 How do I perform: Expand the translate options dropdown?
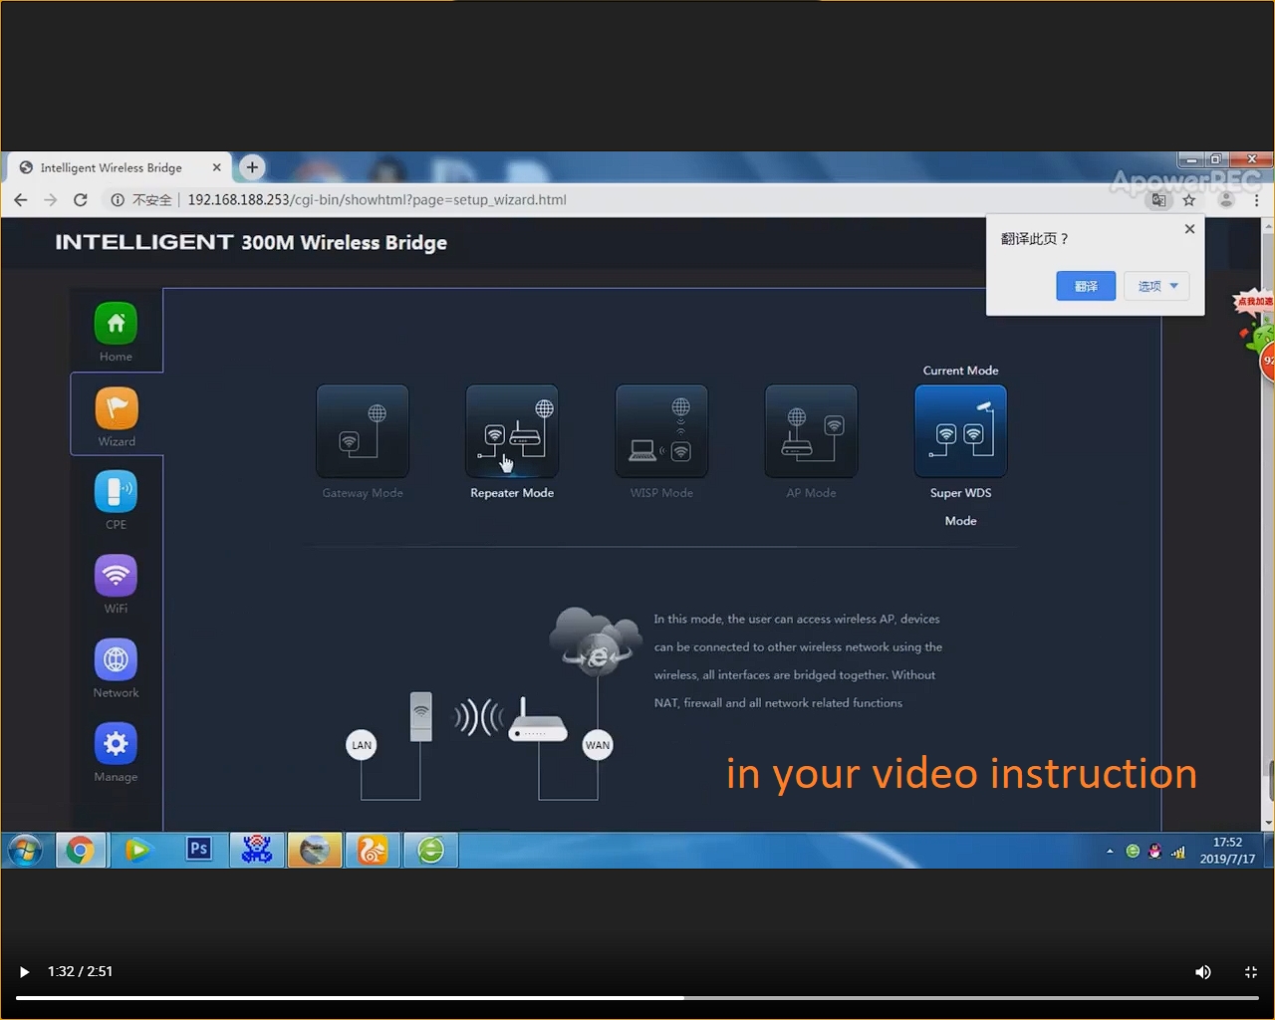(x=1156, y=286)
